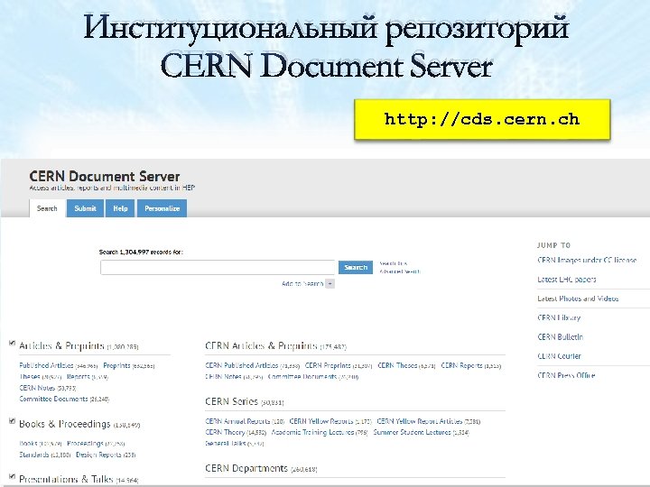This screenshot has width=650, height=487.
Task: Open the CERN Preprints link
Action: 328,365
